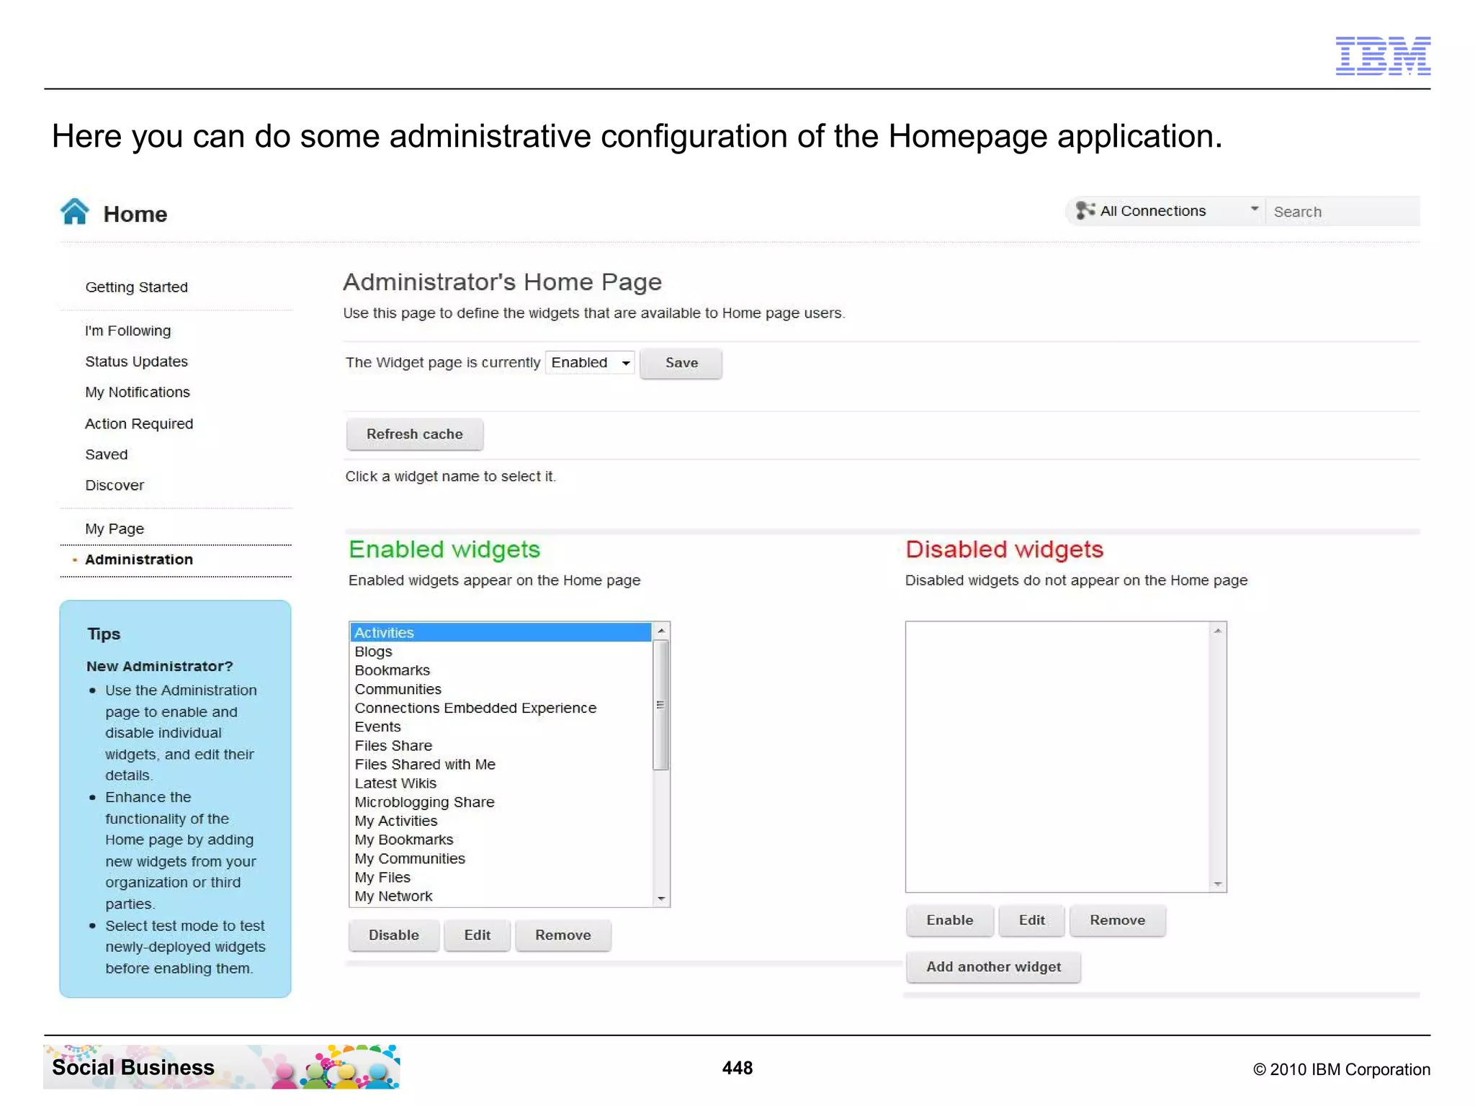
Task: Click the blue Home house icon
Action: pos(75,212)
